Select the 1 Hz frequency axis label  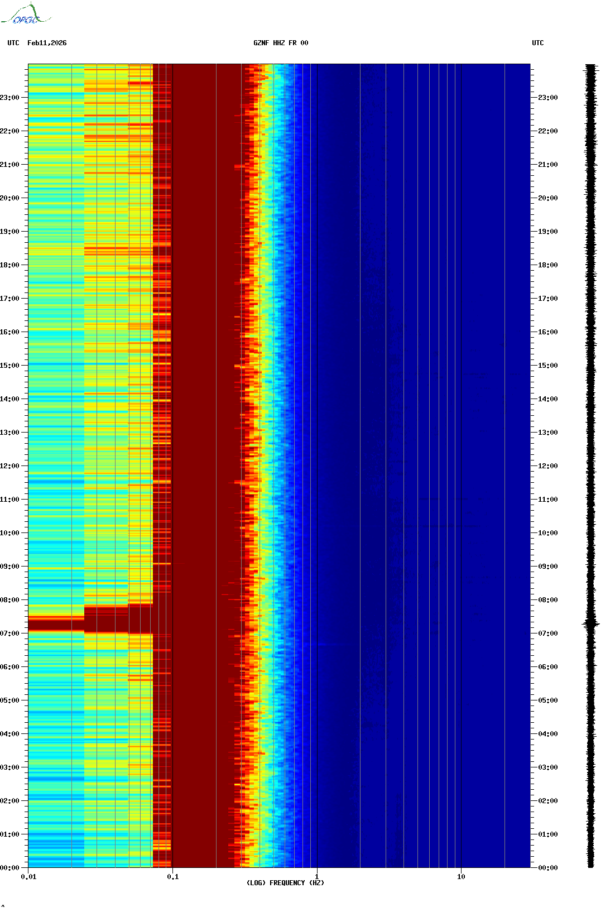[317, 877]
